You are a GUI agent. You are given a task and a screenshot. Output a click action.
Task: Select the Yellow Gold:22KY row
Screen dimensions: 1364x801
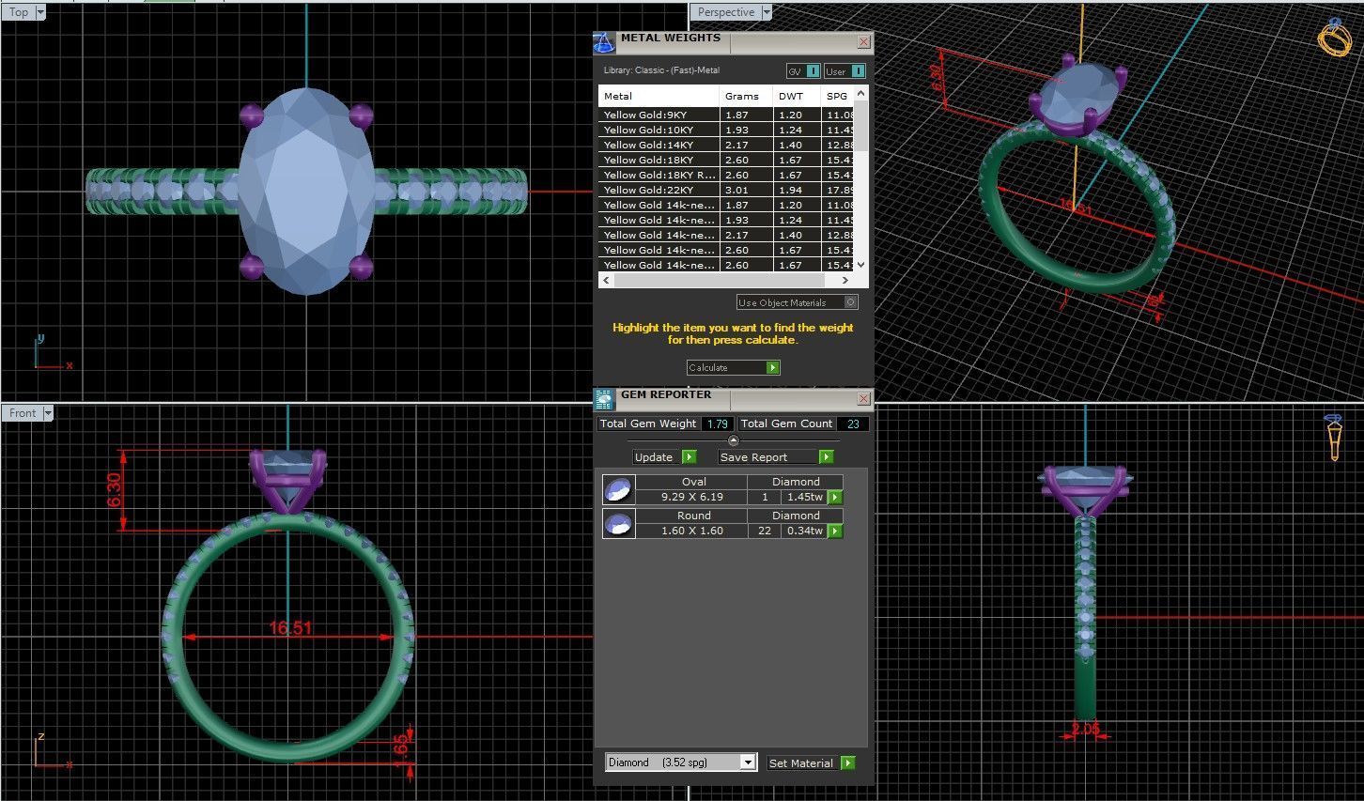(726, 190)
